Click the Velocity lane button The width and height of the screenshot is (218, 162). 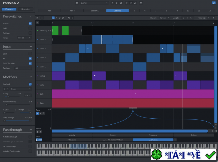click(x=72, y=135)
